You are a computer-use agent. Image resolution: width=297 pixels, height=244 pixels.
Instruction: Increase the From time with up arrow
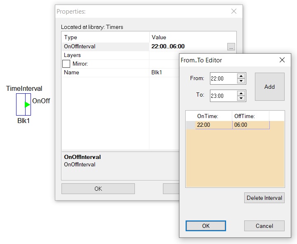tap(241, 76)
